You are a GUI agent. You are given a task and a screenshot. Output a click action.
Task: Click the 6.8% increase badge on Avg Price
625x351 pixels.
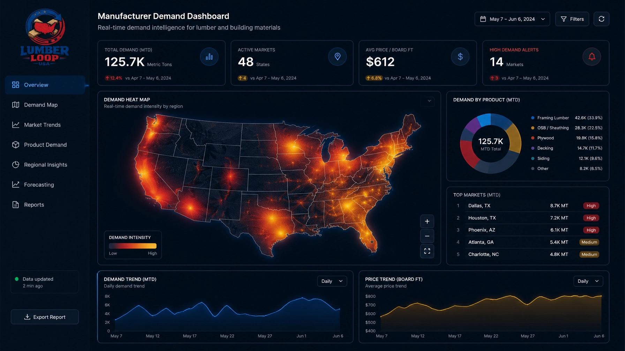tap(374, 78)
